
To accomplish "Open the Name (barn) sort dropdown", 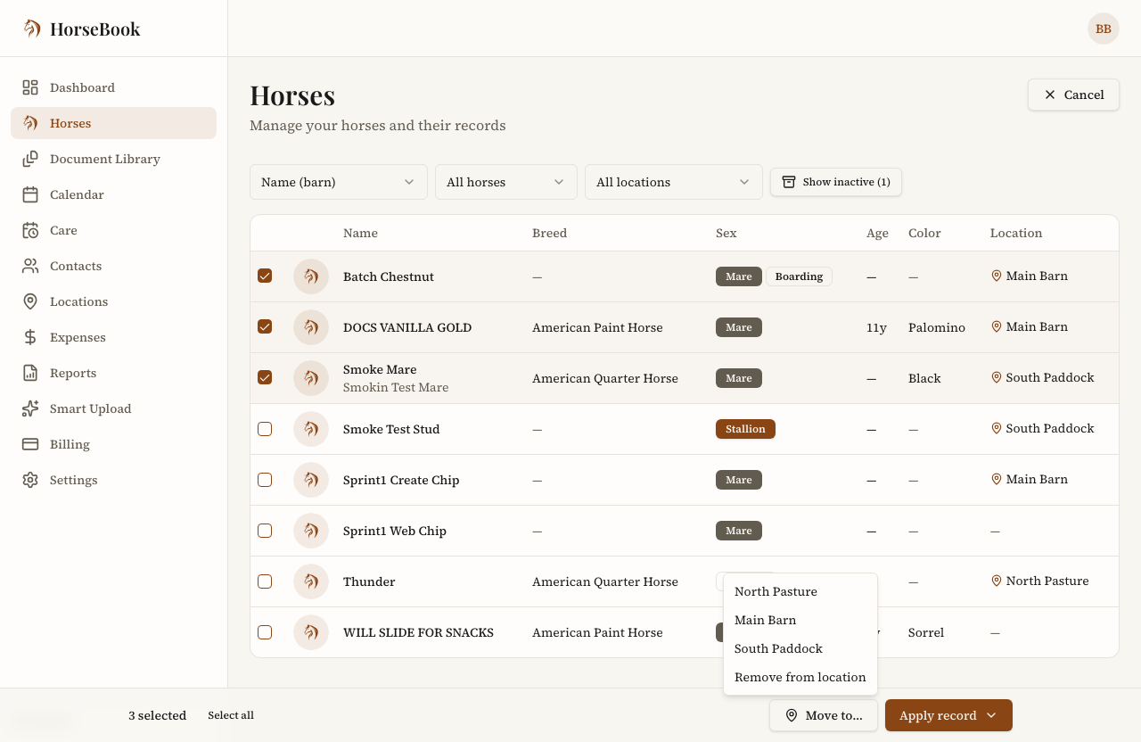I will [x=339, y=182].
